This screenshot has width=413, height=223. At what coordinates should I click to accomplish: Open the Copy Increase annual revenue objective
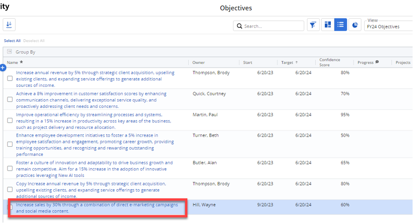[x=91, y=190]
